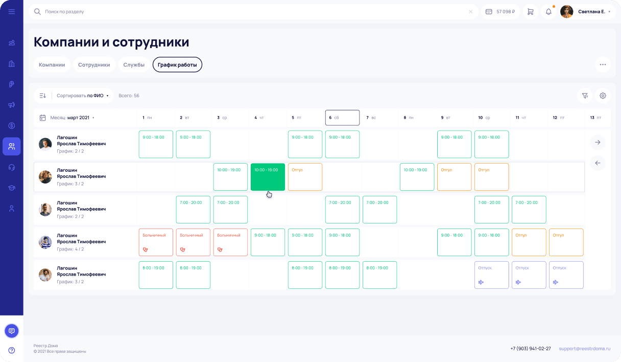Screen dimensions: 621x362
Task: Select the highlighted green 10:00 - 19:00 shift
Action: click(x=268, y=177)
